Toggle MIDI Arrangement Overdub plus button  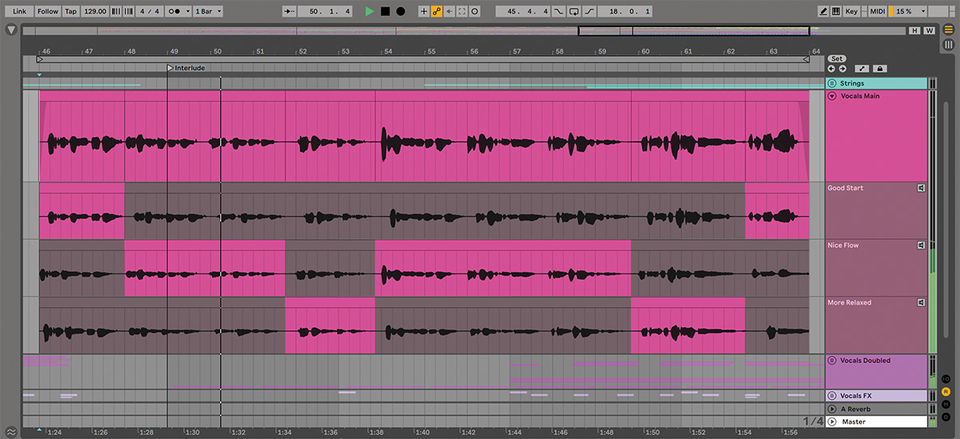(424, 11)
